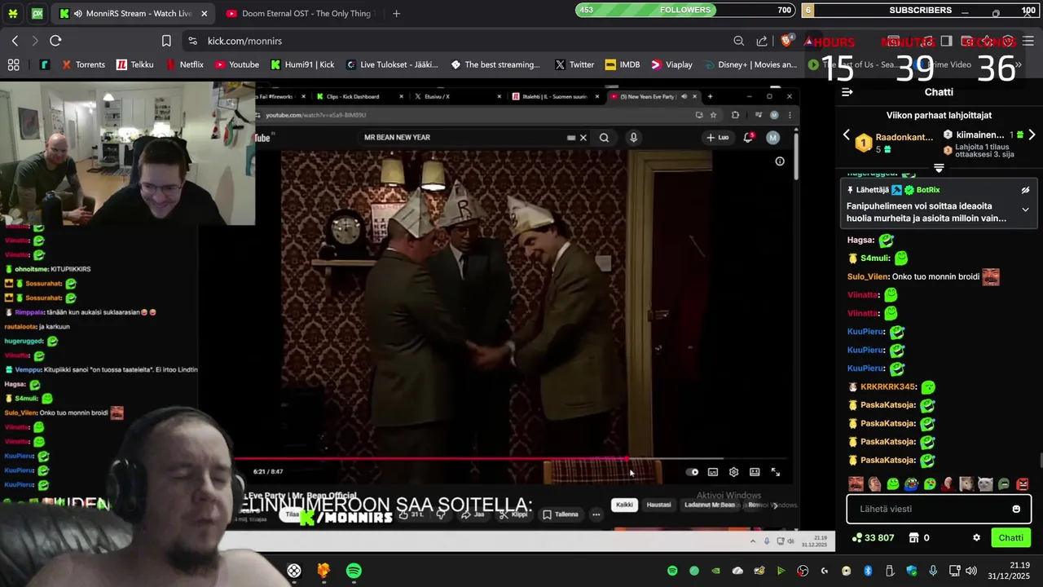This screenshot has height=587, width=1043.
Task: Select the Ladannut Mr Bean filter chip
Action: pos(709,505)
